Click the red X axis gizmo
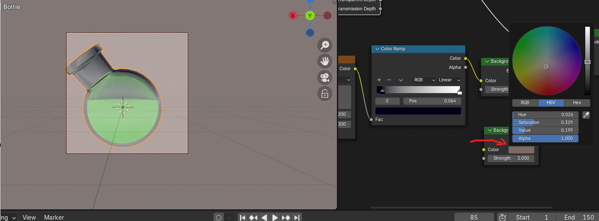Viewport: 599px width, 221px height. (x=293, y=16)
